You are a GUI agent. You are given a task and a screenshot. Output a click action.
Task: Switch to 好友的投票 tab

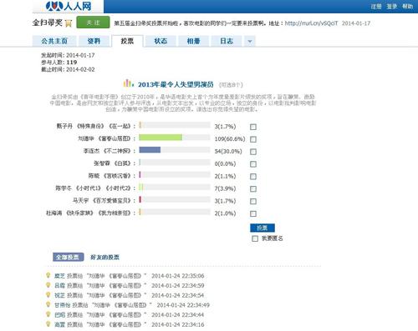[x=104, y=257]
